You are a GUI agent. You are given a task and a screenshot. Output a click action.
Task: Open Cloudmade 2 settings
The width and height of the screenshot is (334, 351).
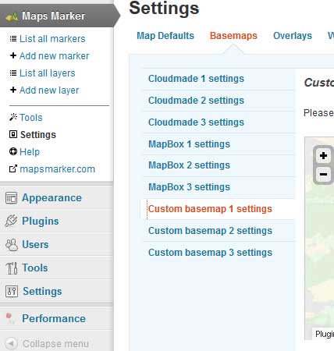point(196,101)
